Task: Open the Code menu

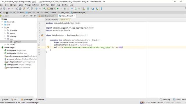Action: (21, 5)
